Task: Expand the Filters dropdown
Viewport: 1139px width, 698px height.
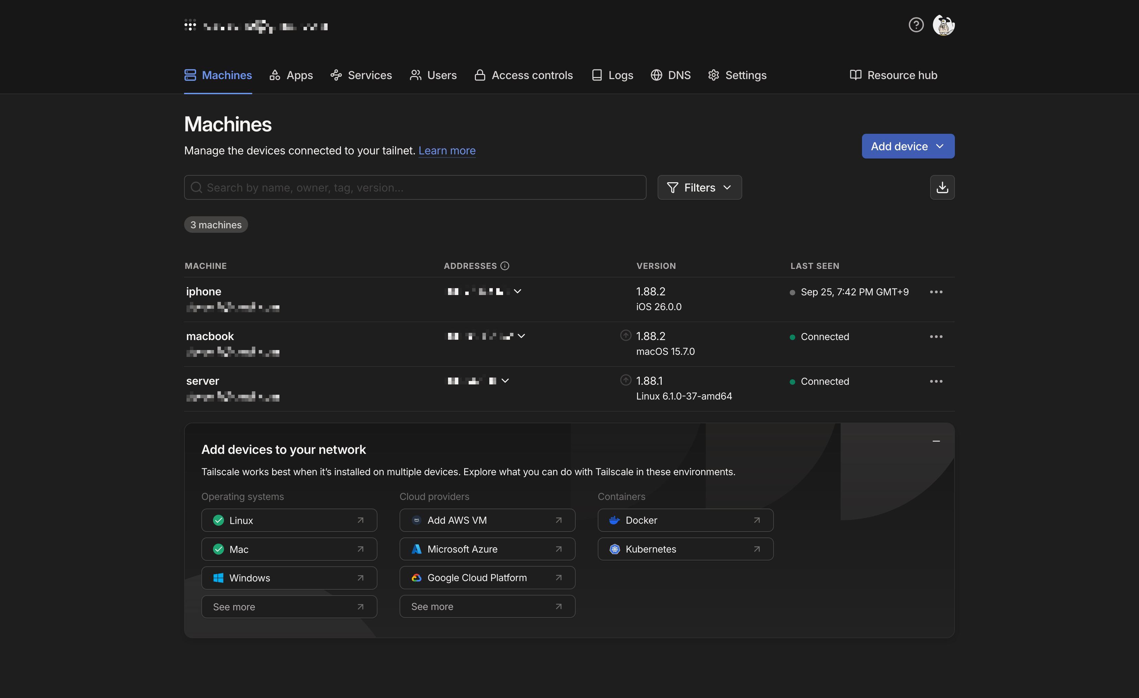Action: coord(699,187)
